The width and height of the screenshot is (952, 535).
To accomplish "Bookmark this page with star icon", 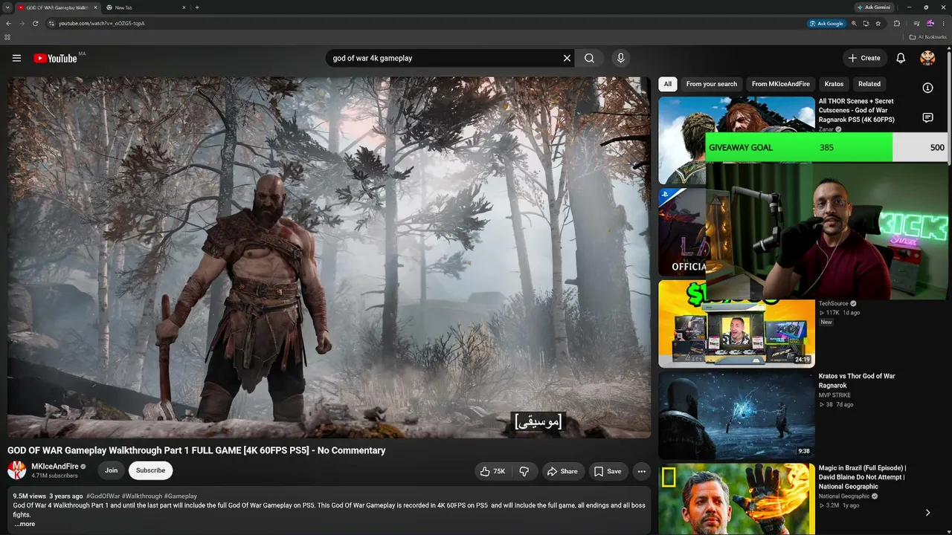I will [878, 23].
